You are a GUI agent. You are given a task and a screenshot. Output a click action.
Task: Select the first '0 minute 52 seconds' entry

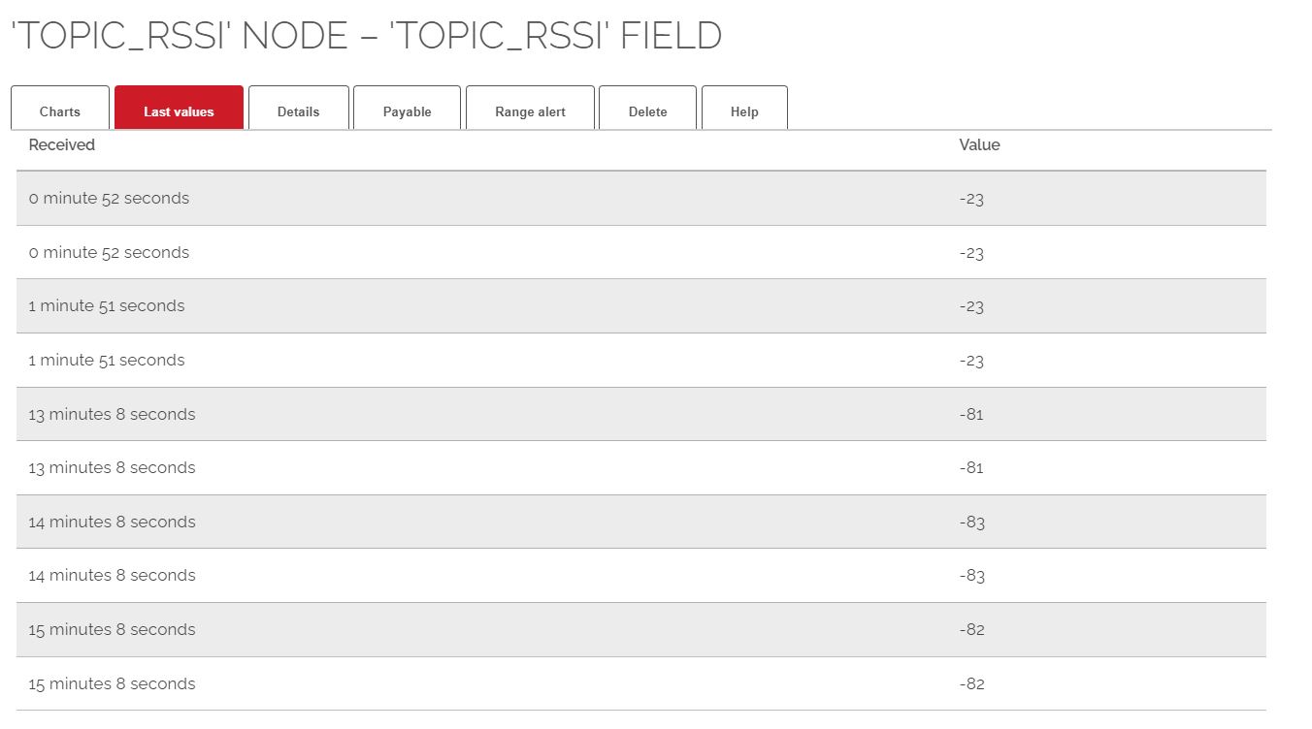109,199
